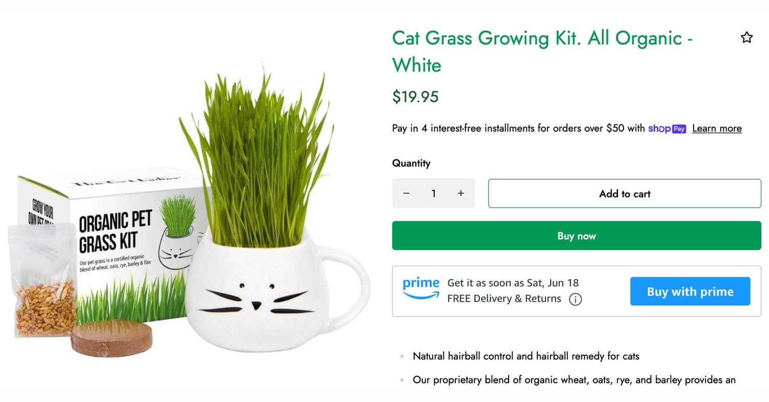
Task: Click the Quantity label
Action: coord(411,163)
